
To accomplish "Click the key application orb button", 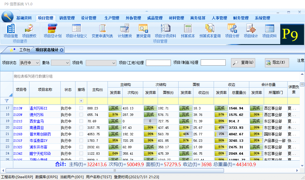I will tap(7, 16).
